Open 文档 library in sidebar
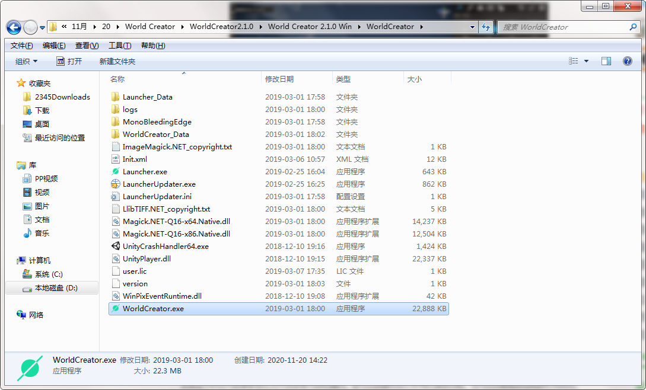646x390 pixels. click(x=42, y=219)
